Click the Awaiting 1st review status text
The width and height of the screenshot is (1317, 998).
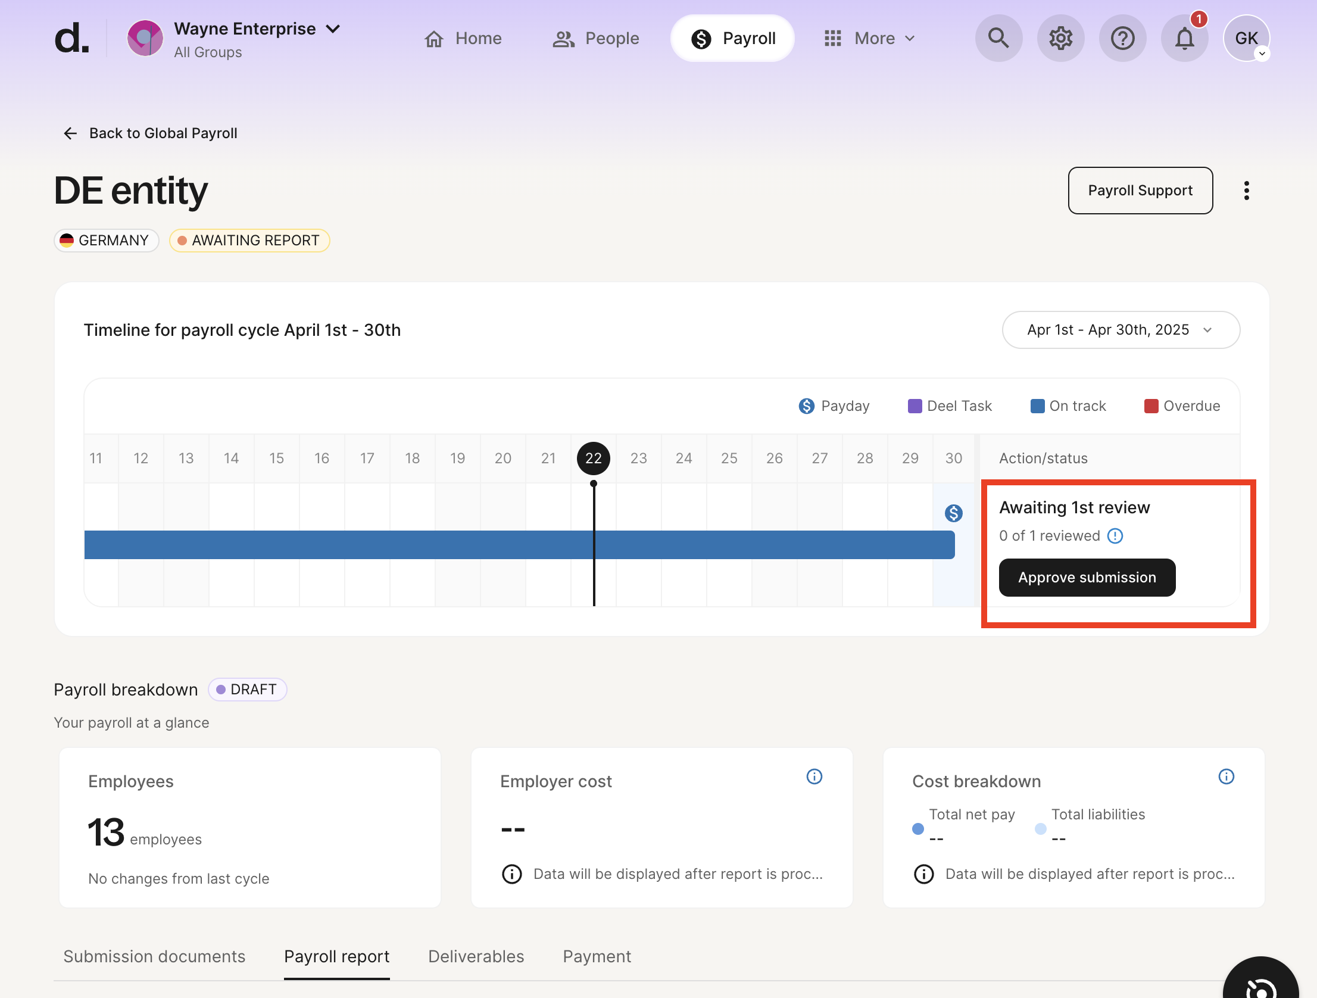[1074, 507]
